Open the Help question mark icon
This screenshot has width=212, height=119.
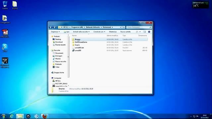click(x=149, y=32)
